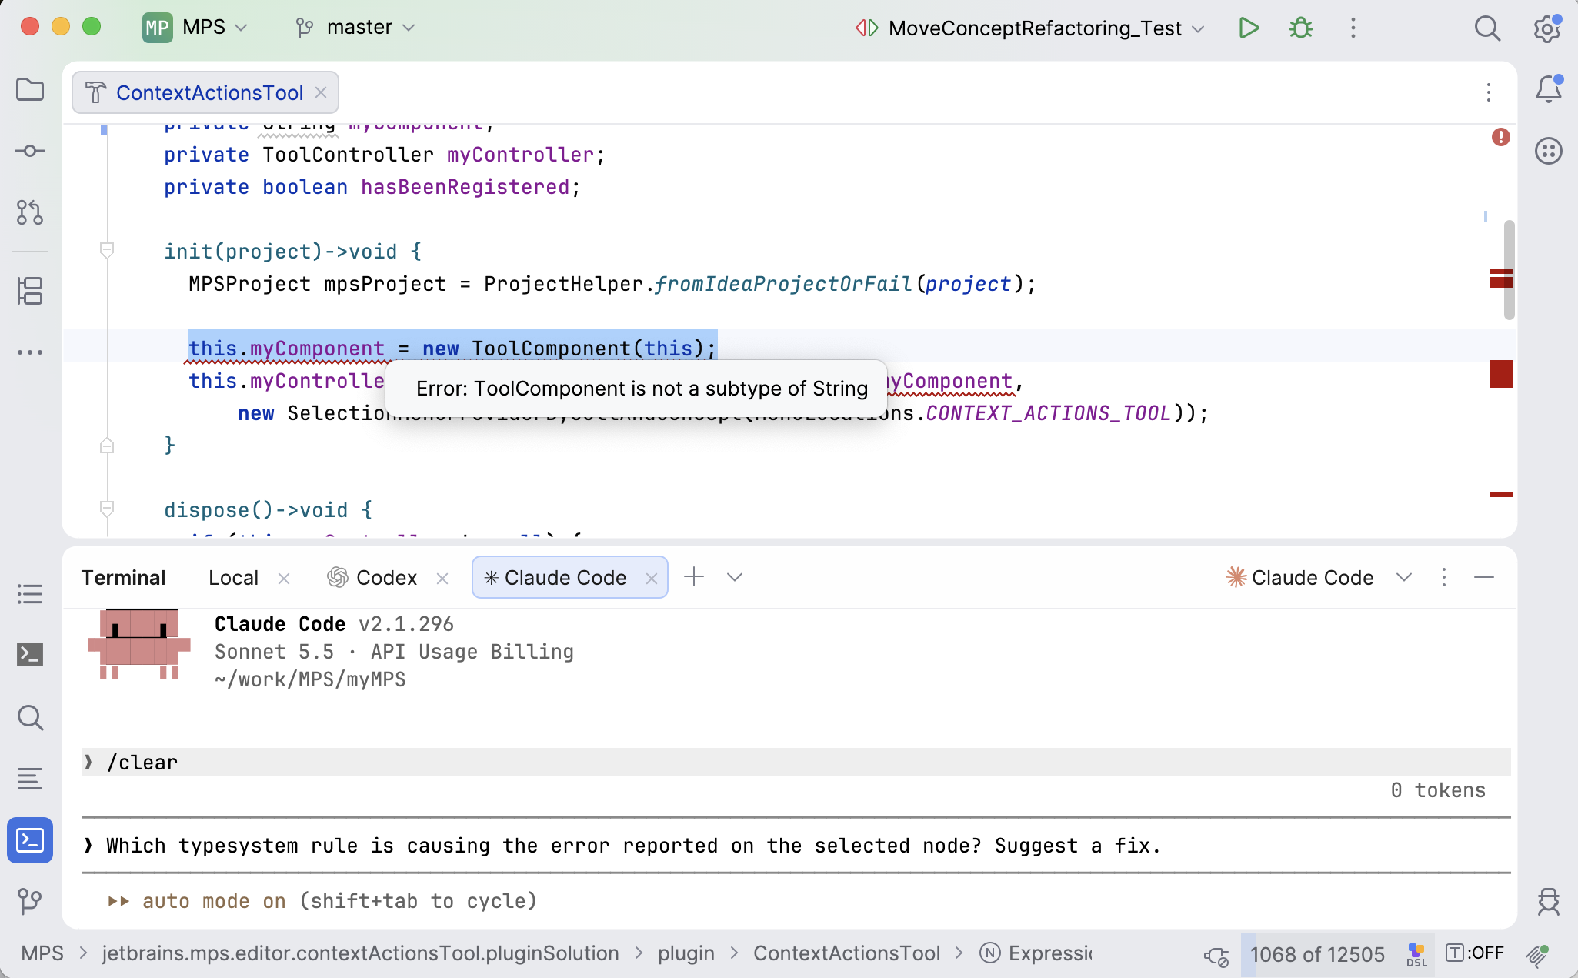Click the highlighted this.myComponent assignment line
This screenshot has width=1578, height=978.
pyautogui.click(x=452, y=349)
